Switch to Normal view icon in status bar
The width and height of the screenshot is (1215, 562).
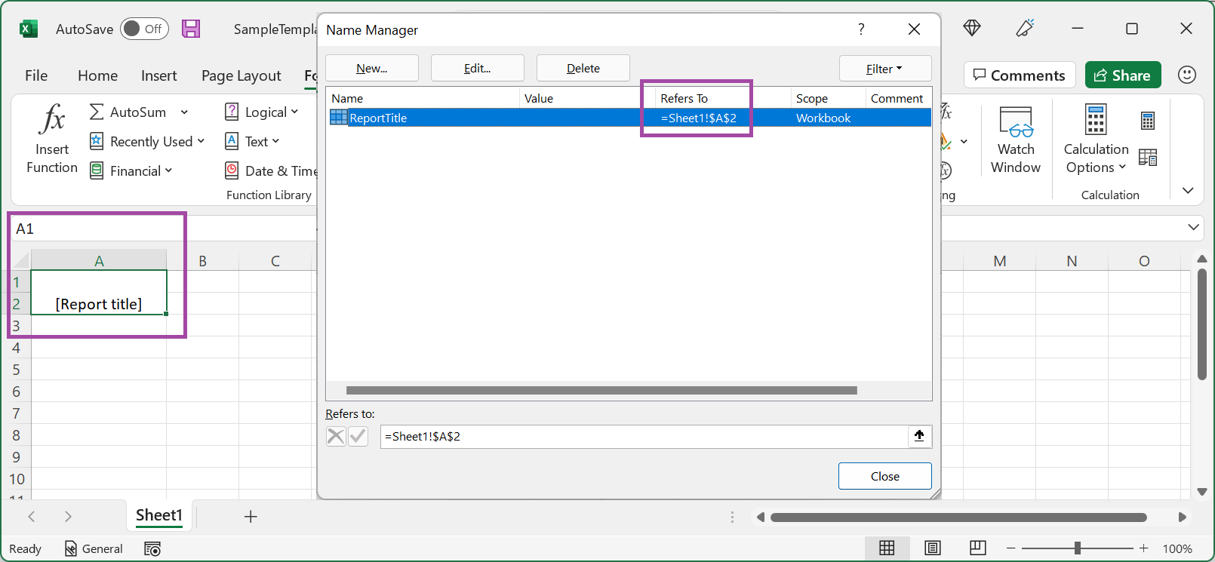point(887,548)
